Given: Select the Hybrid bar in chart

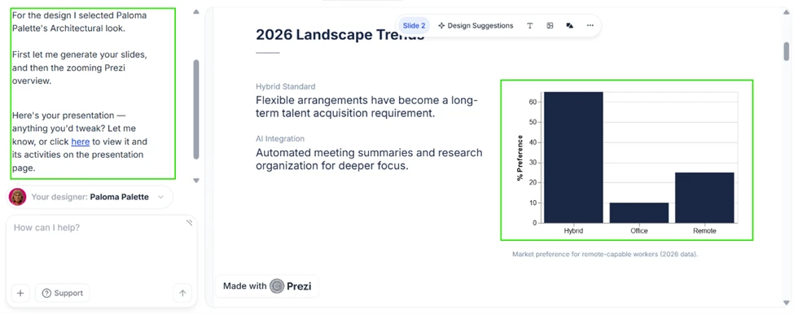Looking at the screenshot, I should pyautogui.click(x=573, y=157).
